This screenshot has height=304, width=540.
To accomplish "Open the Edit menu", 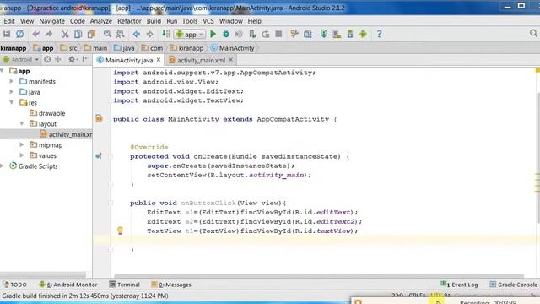I will [9, 21].
